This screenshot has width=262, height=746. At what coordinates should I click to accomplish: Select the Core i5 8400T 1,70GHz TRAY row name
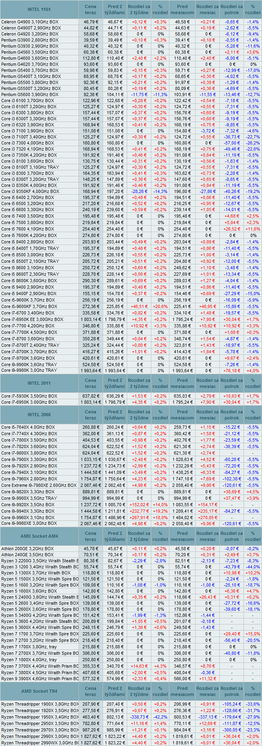30,248
